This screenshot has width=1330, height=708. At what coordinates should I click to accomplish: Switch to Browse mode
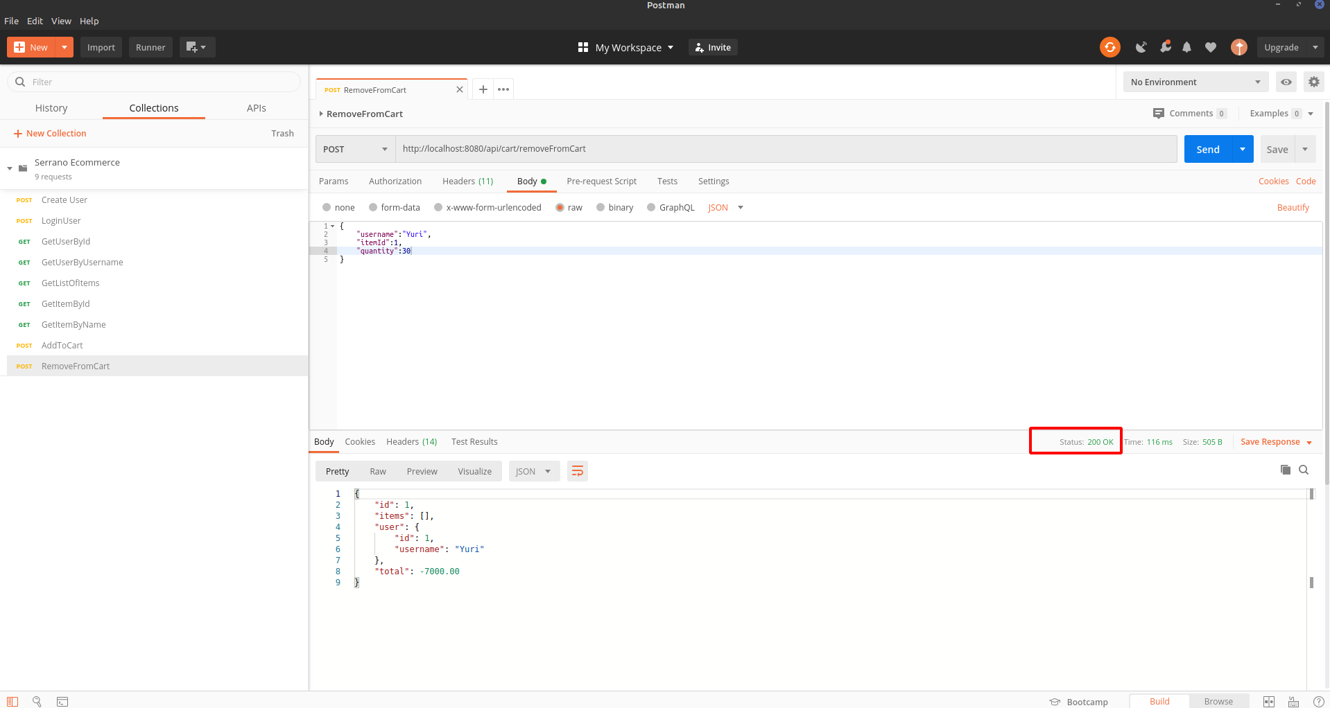pos(1218,701)
